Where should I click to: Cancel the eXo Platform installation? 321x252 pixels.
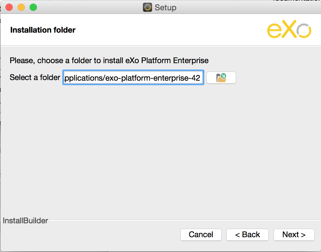tap(201, 234)
